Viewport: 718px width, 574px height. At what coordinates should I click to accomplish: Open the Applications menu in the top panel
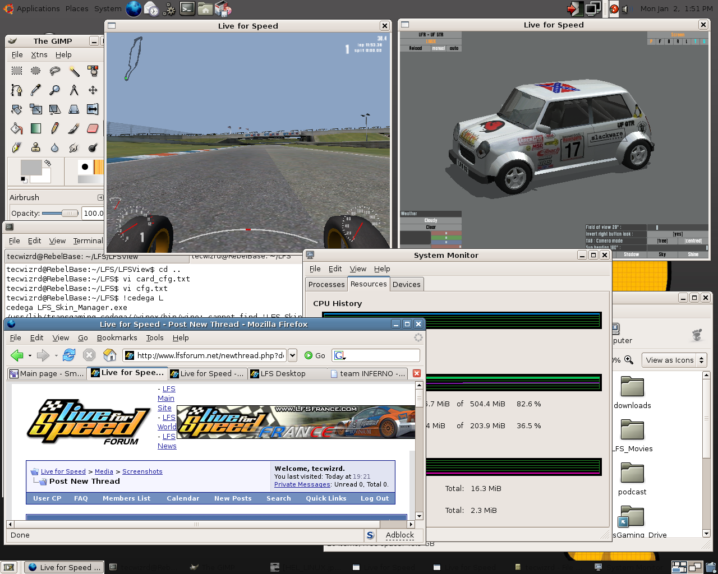pos(38,8)
